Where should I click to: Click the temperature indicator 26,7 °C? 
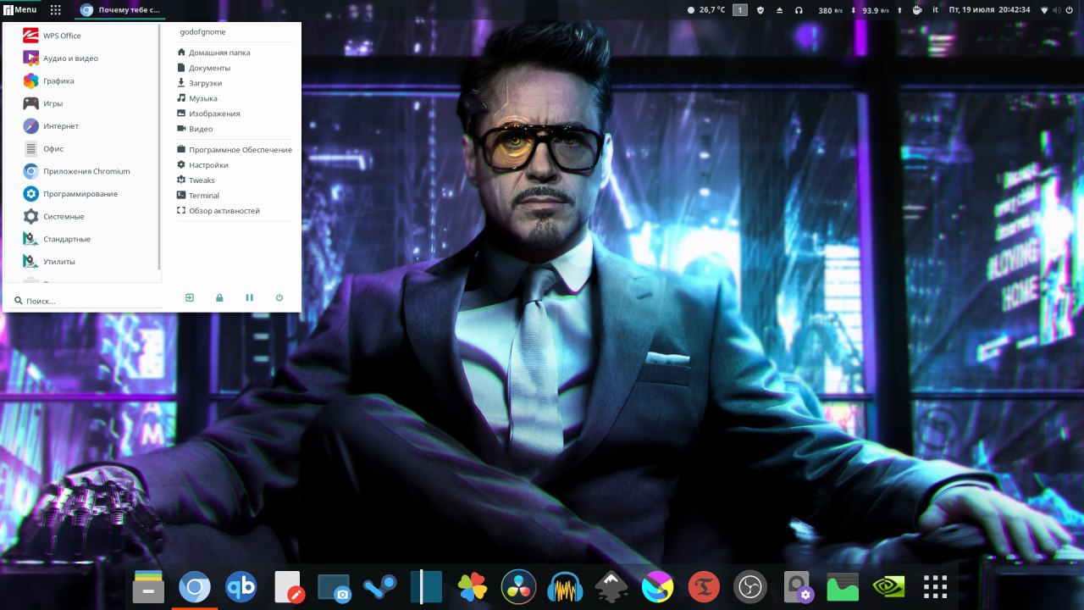click(x=706, y=9)
